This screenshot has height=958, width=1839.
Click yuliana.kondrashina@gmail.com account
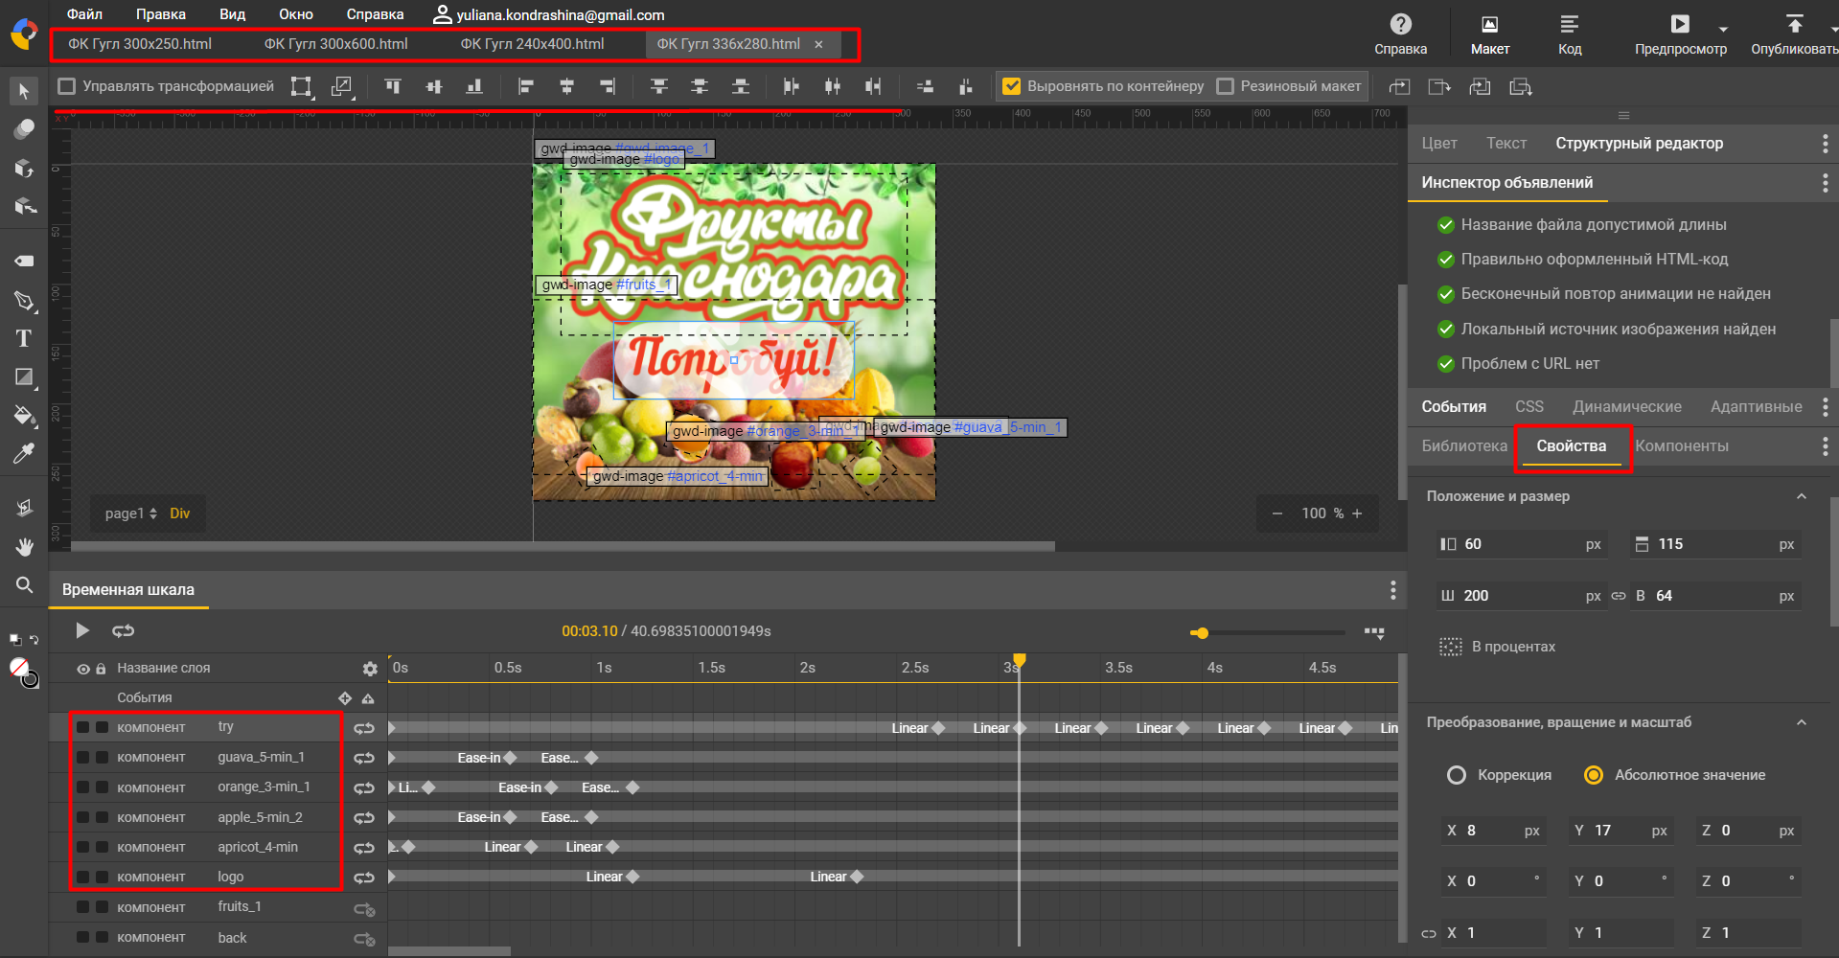click(x=548, y=14)
